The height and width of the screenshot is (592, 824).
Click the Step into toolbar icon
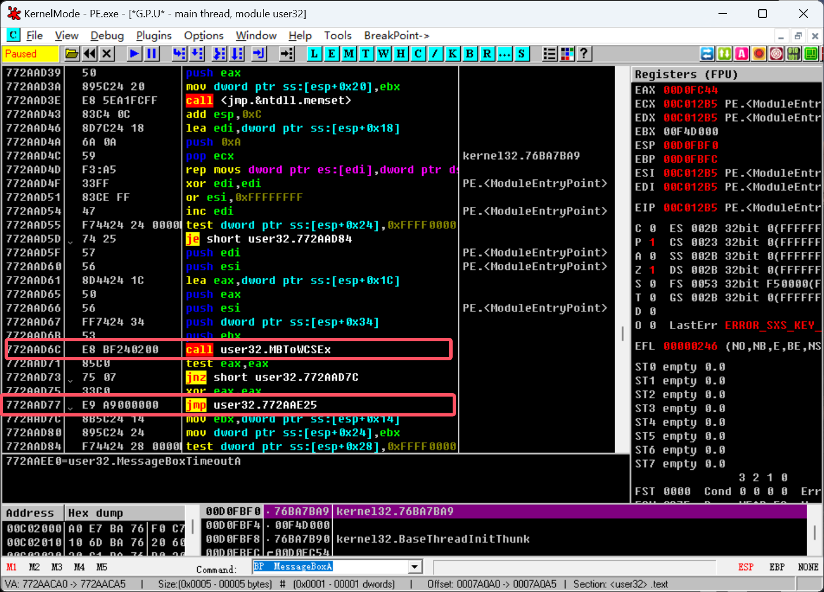[x=179, y=54]
